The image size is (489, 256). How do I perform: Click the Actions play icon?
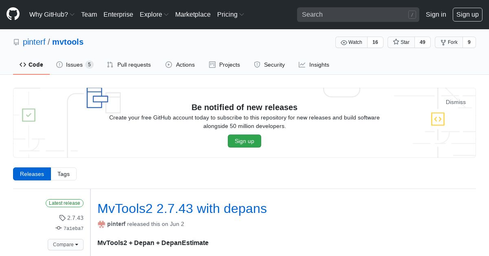coord(169,65)
